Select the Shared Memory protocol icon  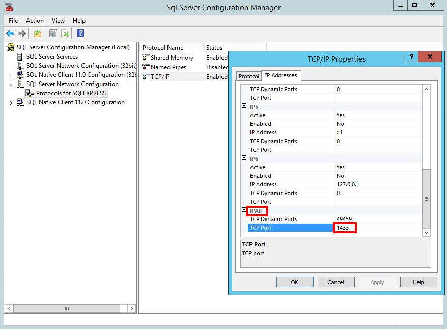(x=145, y=57)
